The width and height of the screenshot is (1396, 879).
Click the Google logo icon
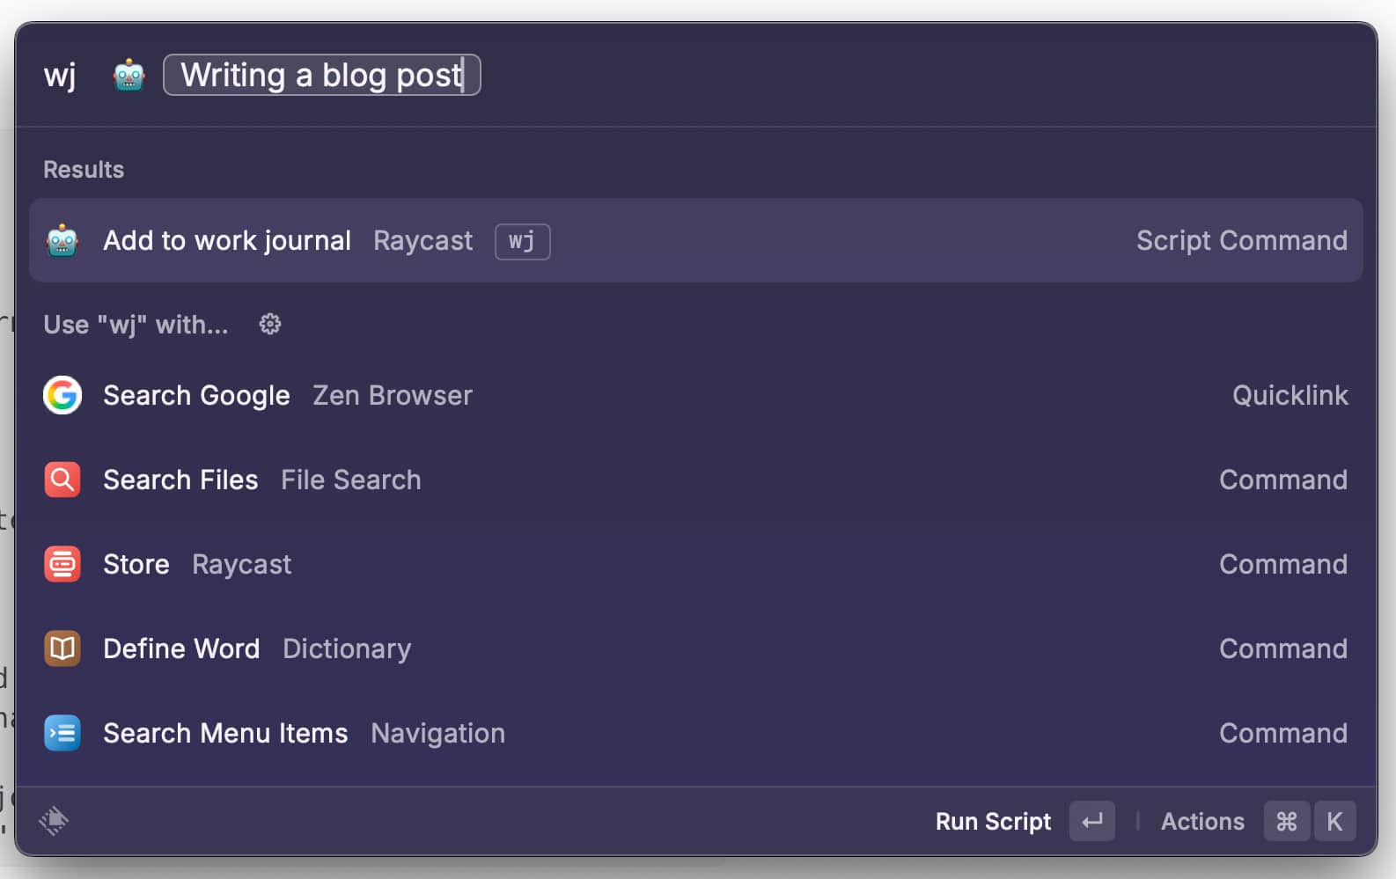click(x=62, y=395)
